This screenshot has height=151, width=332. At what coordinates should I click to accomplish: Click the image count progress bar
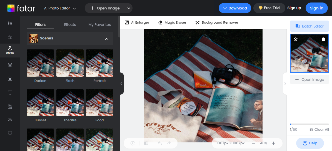[309, 124]
